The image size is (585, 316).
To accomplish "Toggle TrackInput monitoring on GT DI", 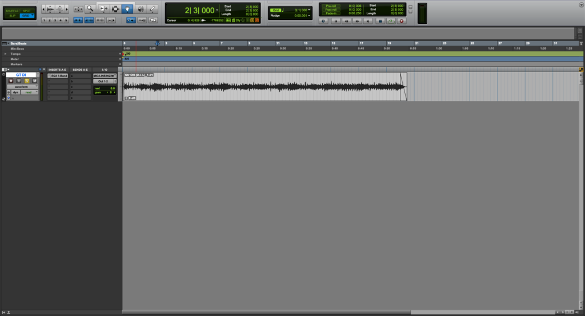I will pyautogui.click(x=19, y=81).
